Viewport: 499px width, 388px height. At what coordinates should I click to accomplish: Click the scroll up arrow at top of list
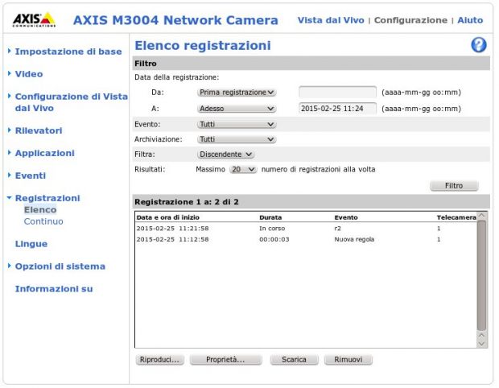pos(481,216)
